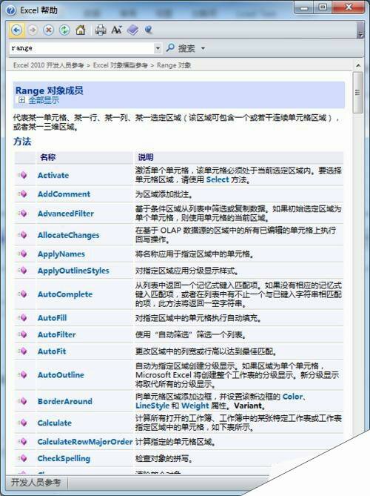Click the search field containing range

[x=81, y=48]
